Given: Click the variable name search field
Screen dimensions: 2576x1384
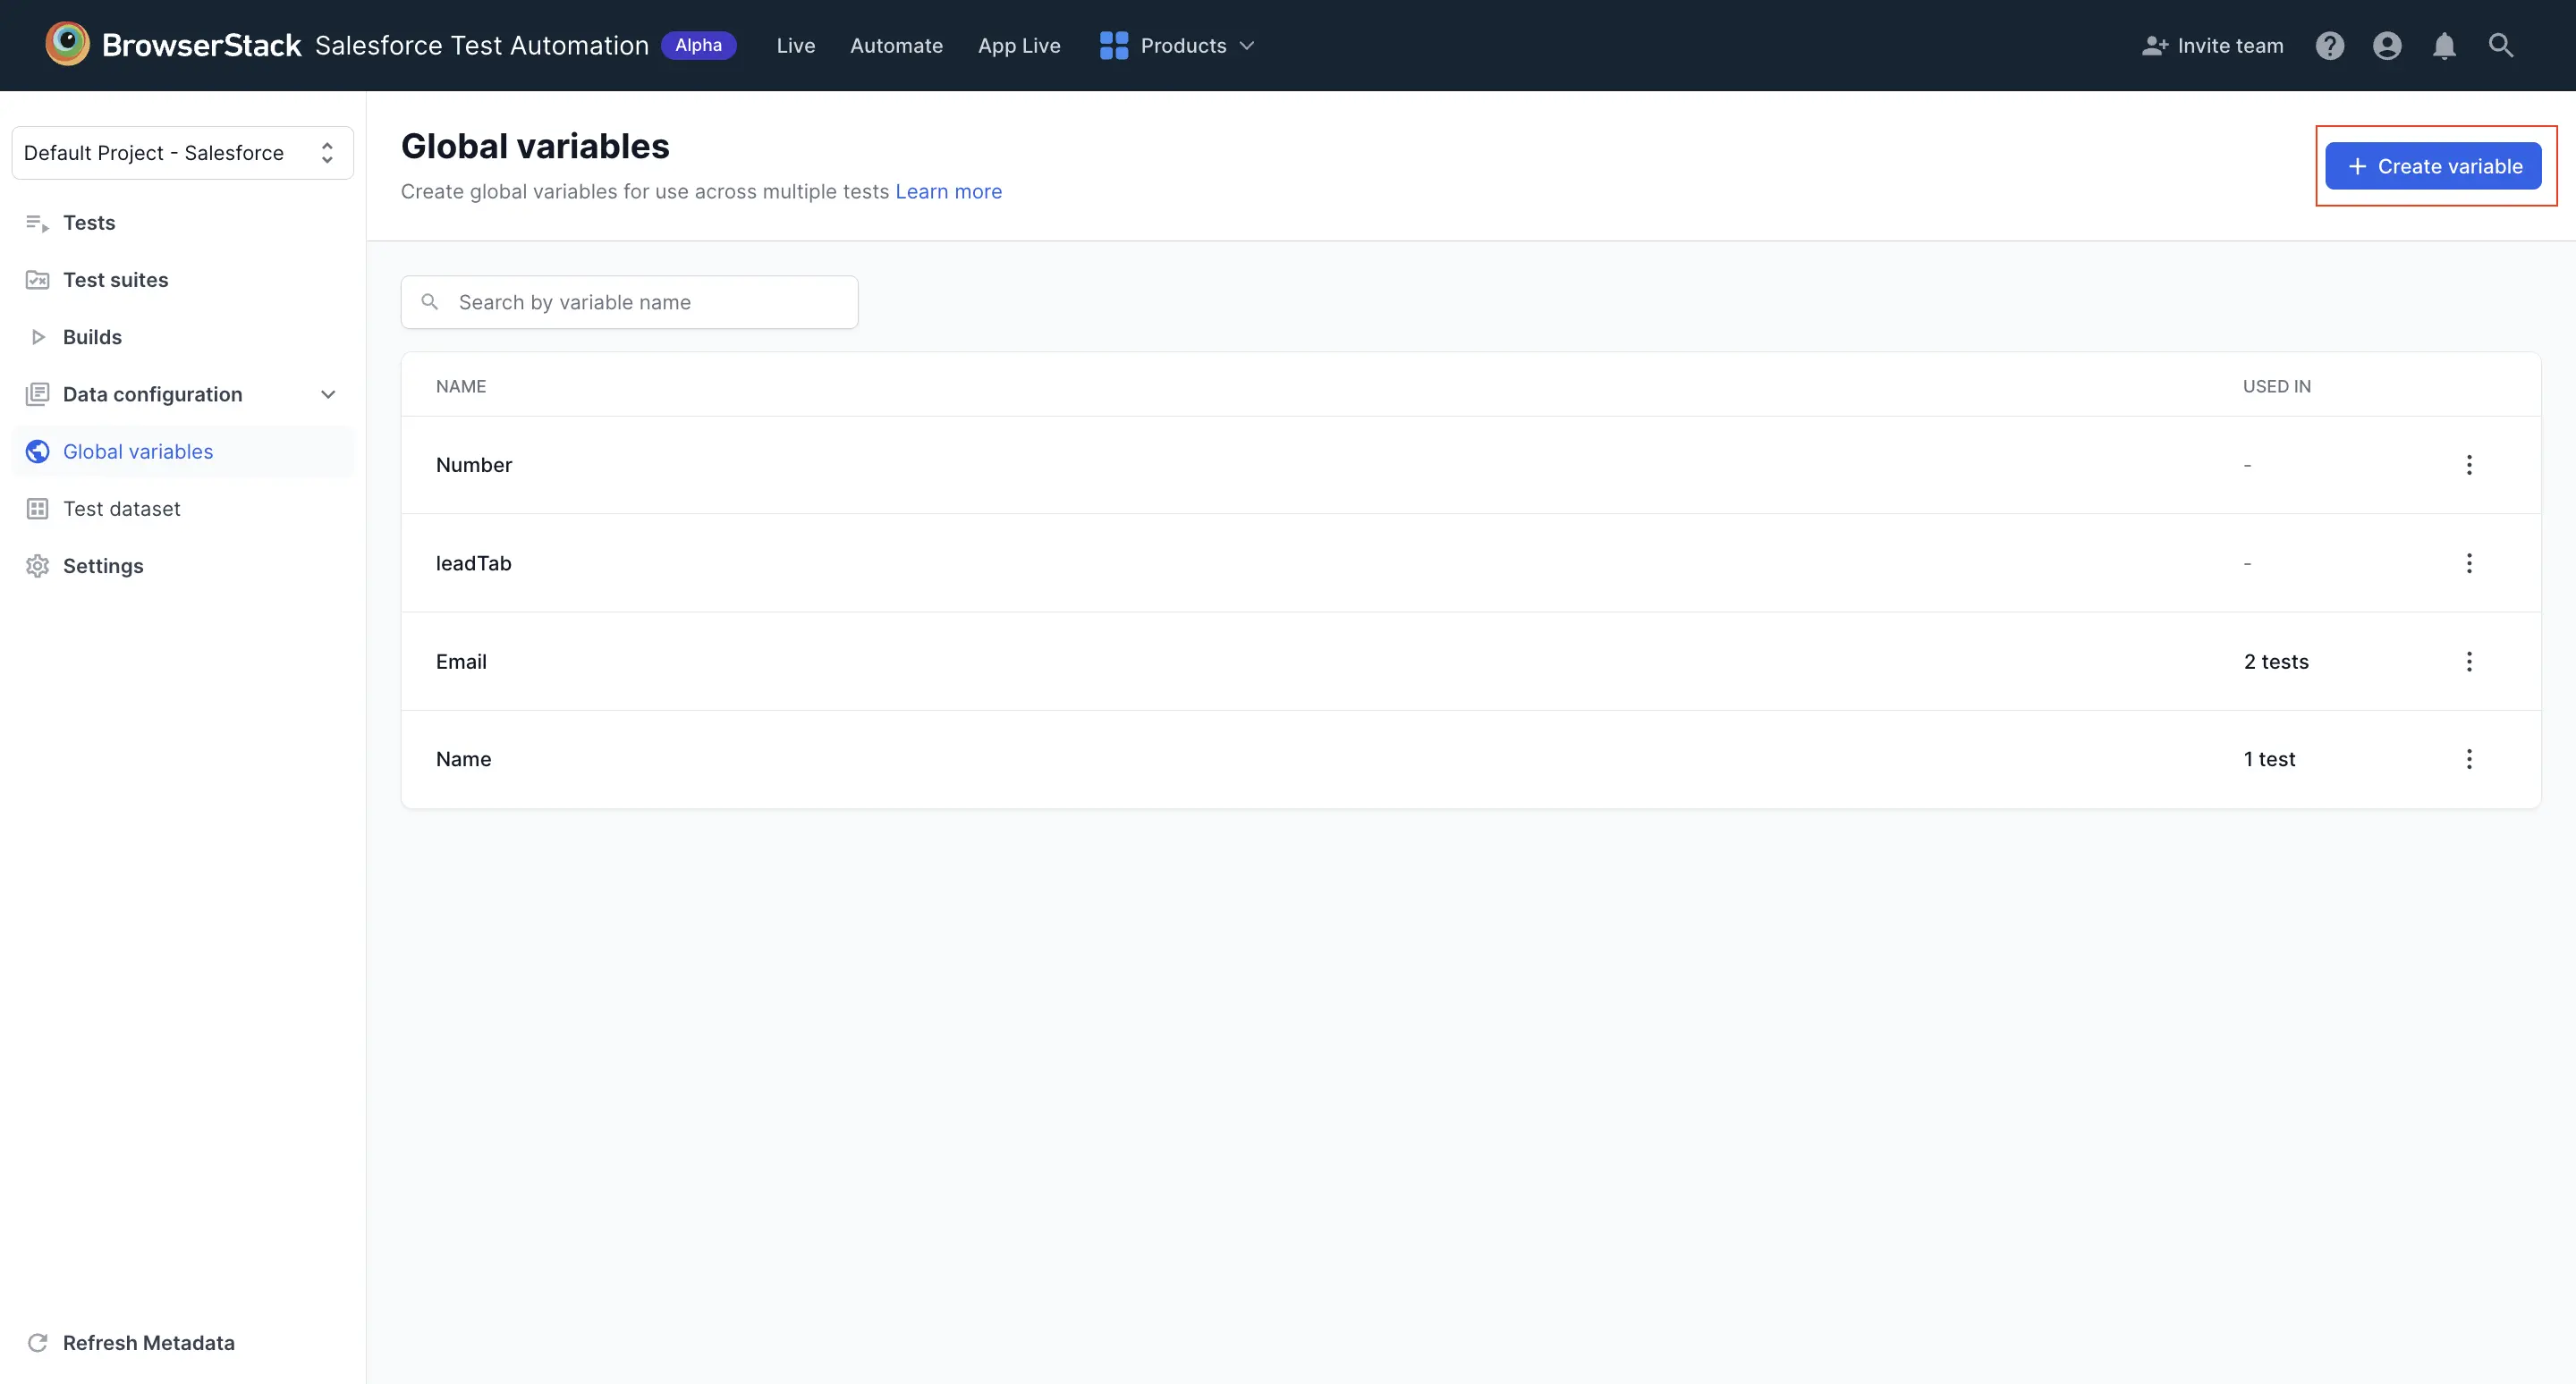Looking at the screenshot, I should point(630,302).
